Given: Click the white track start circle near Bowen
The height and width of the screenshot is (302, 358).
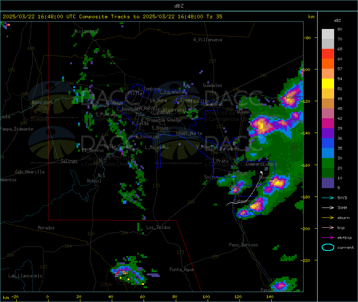Looking at the screenshot, I should 261,172.
